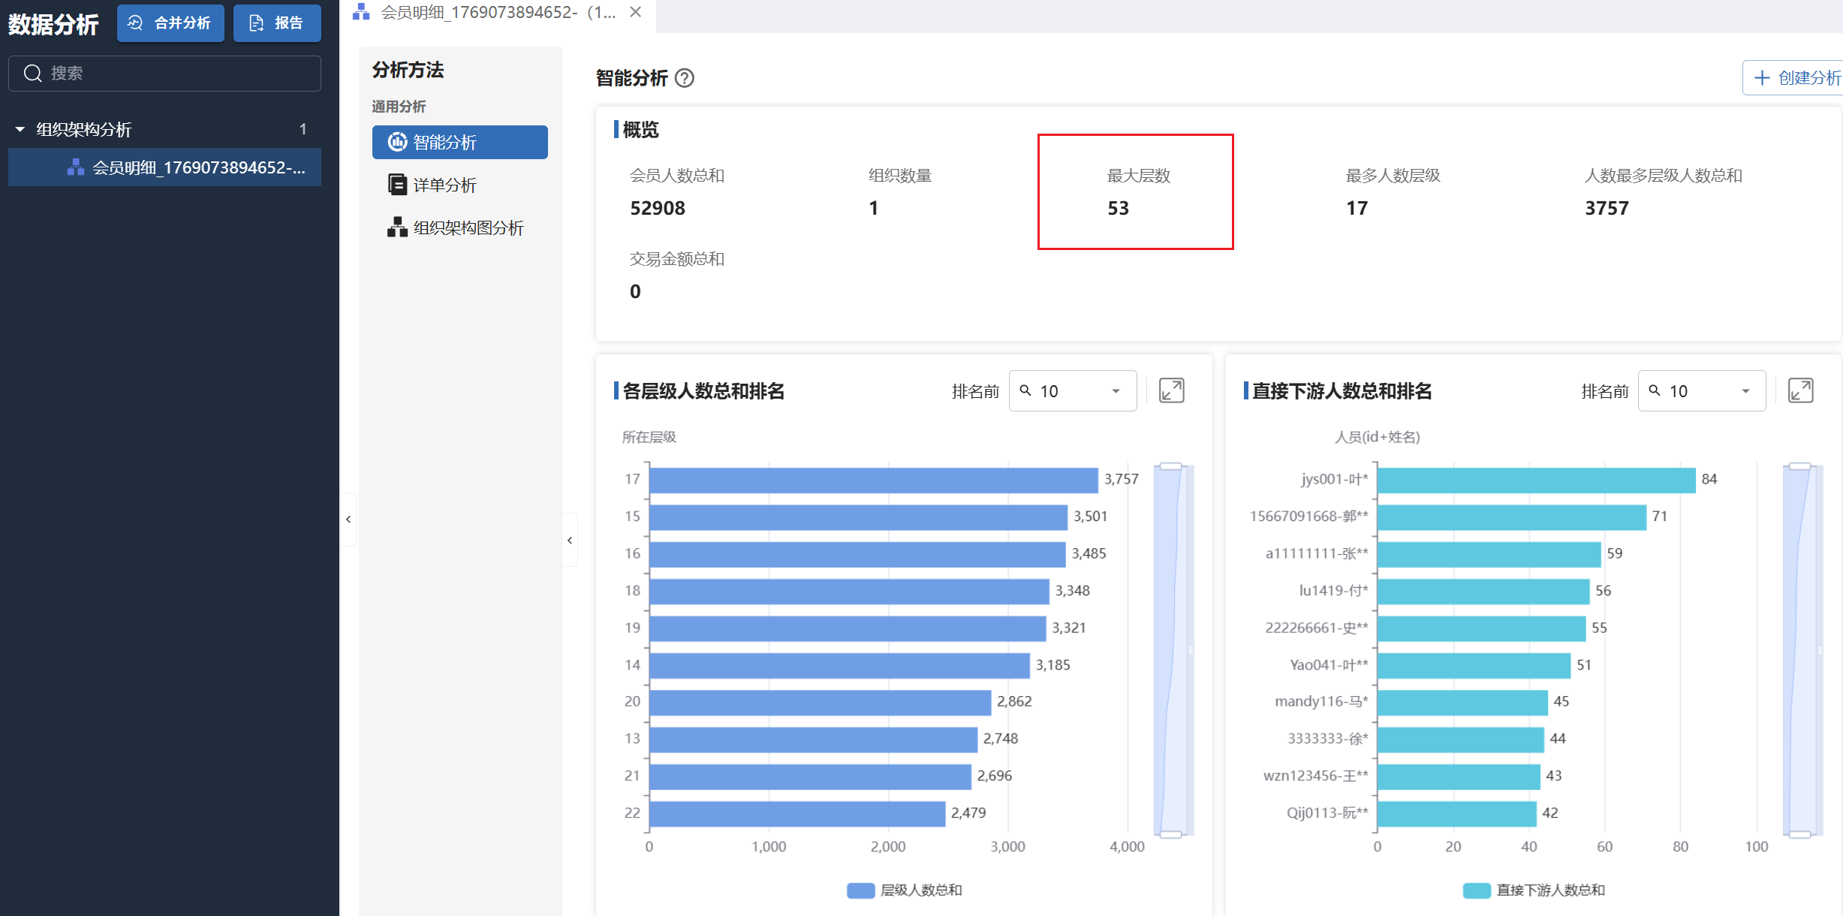The image size is (1843, 916).
Task: Click the 详单分析 document icon
Action: (x=396, y=185)
